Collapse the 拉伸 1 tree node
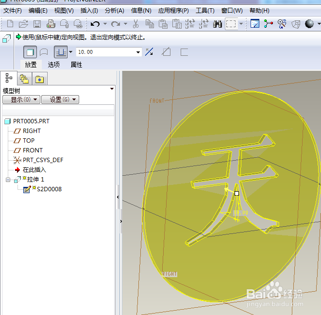Image resolution: width=321 pixels, height=315 pixels. click(8, 180)
